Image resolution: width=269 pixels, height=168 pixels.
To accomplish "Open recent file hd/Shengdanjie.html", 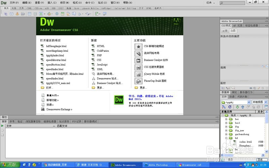I will coord(56,46).
